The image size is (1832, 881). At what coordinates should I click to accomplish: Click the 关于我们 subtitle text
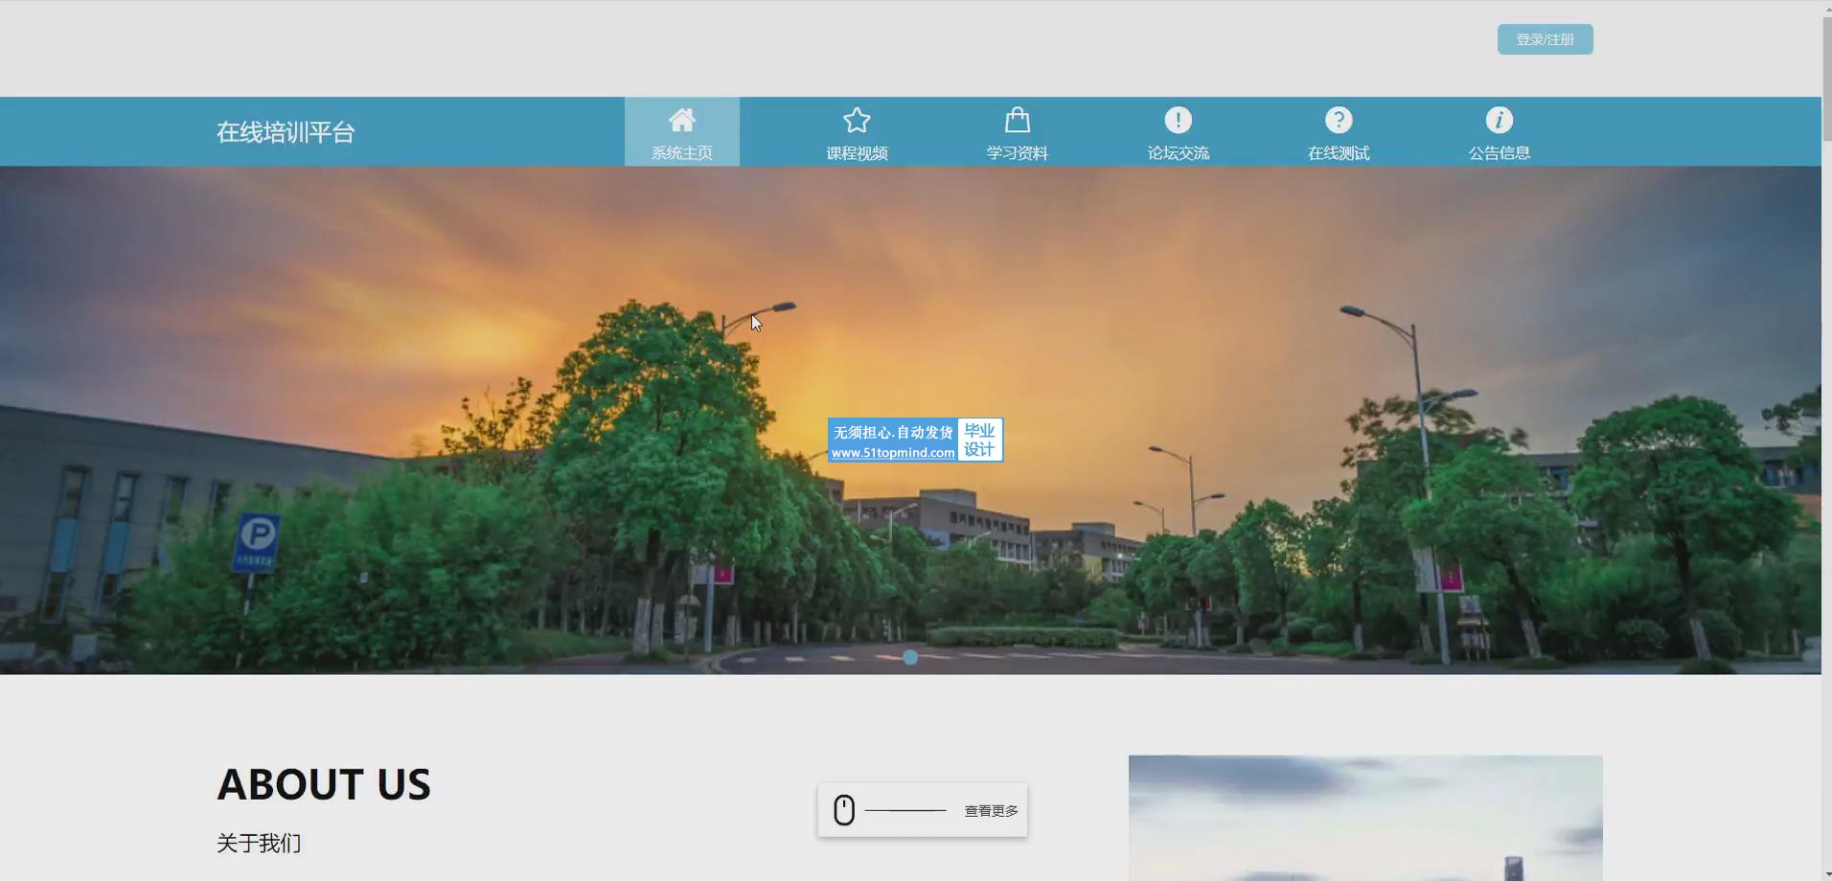pos(259,843)
